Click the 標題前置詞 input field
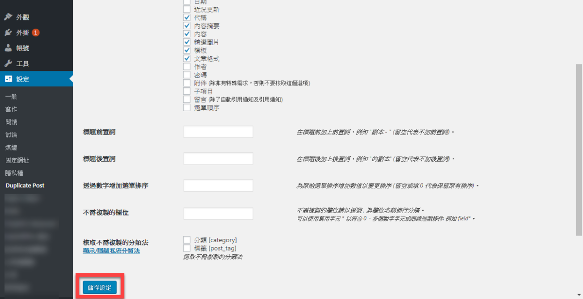Screen dimensions: 583x299 point(218,132)
